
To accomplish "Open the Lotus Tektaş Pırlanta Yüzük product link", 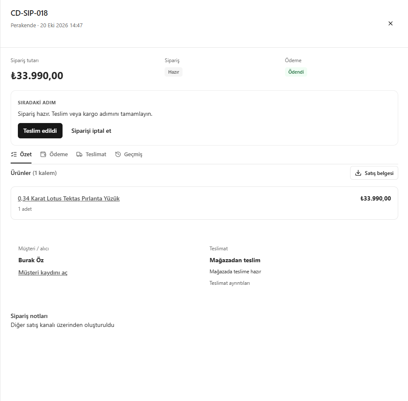I will (x=68, y=198).
